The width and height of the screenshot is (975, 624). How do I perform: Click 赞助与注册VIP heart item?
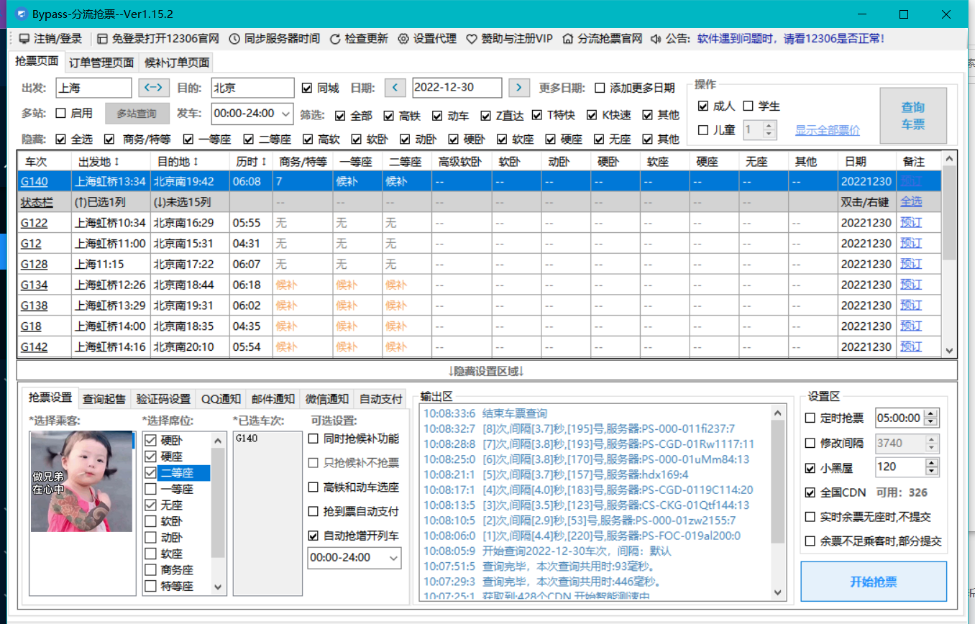click(x=510, y=39)
